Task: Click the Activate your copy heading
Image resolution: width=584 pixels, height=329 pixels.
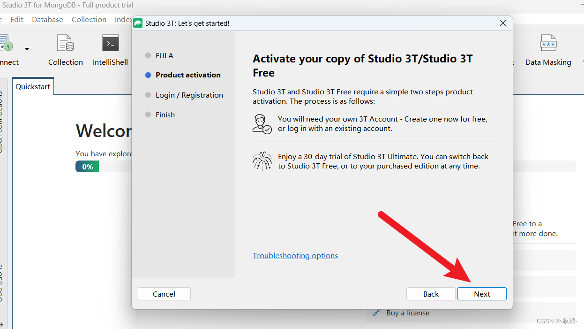Action: click(x=363, y=66)
